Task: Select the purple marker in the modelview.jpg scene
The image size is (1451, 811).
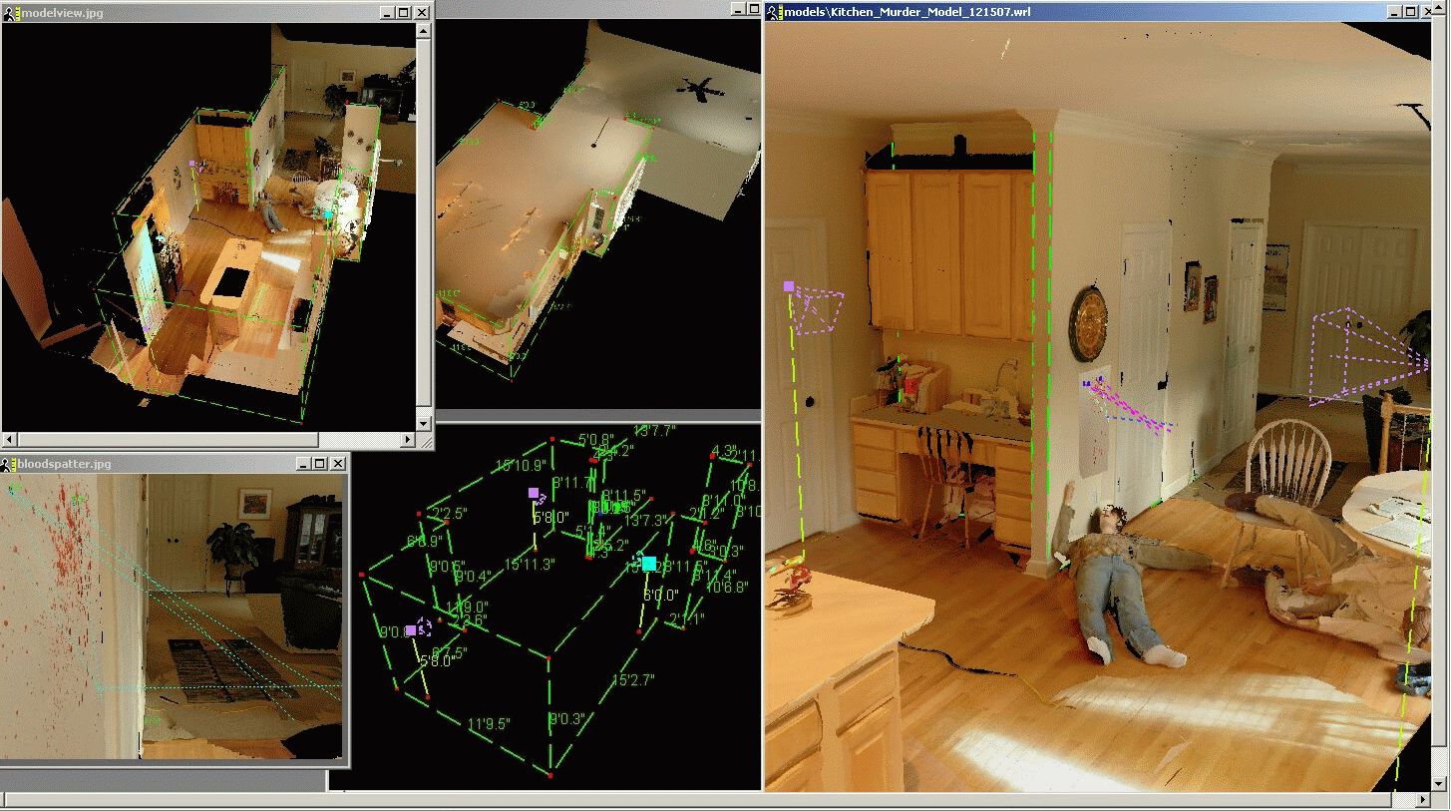Action: [192, 163]
